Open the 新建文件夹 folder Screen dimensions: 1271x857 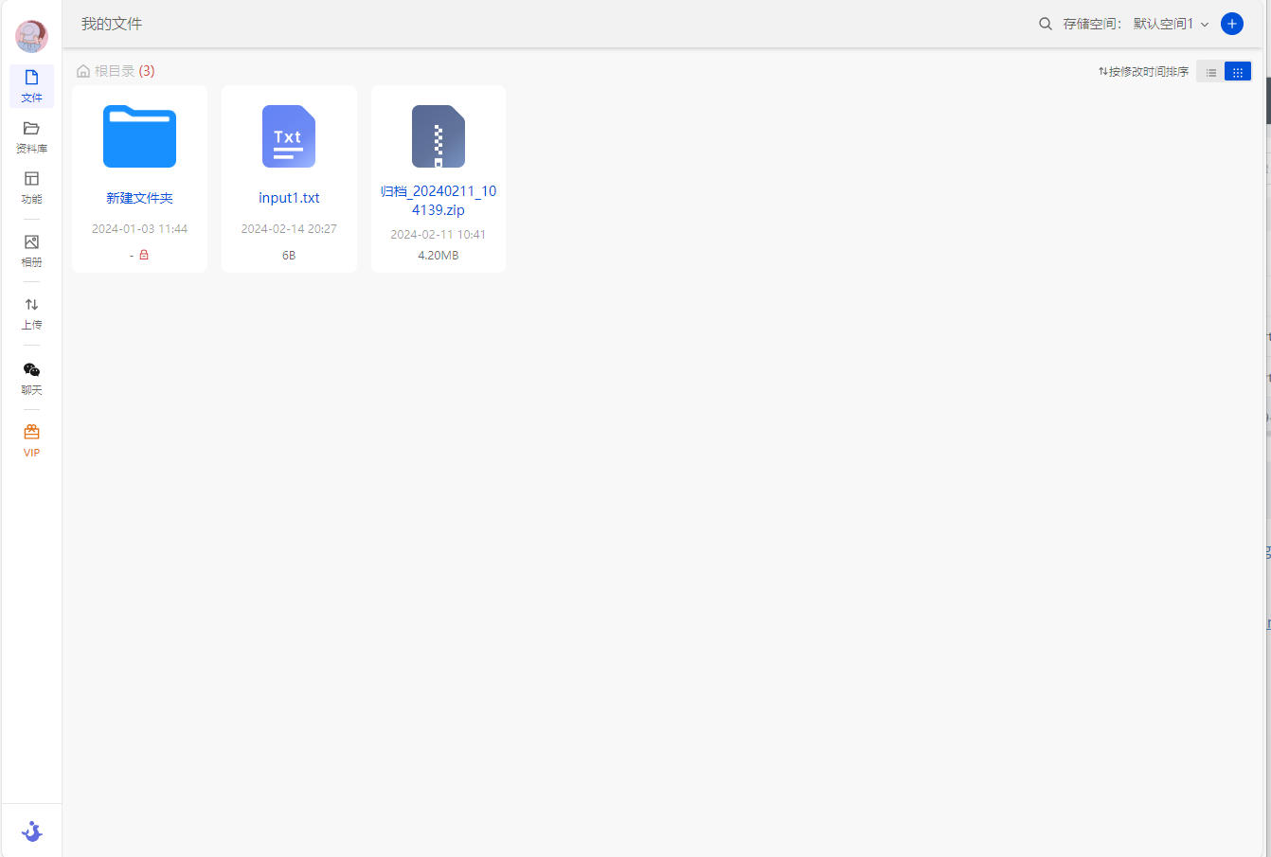139,137
